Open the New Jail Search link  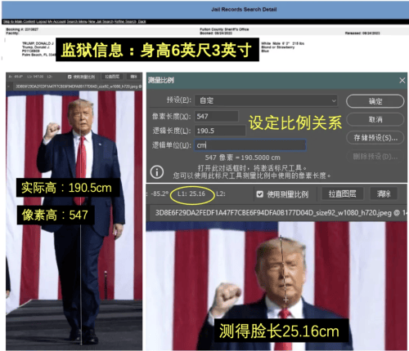[x=101, y=21]
